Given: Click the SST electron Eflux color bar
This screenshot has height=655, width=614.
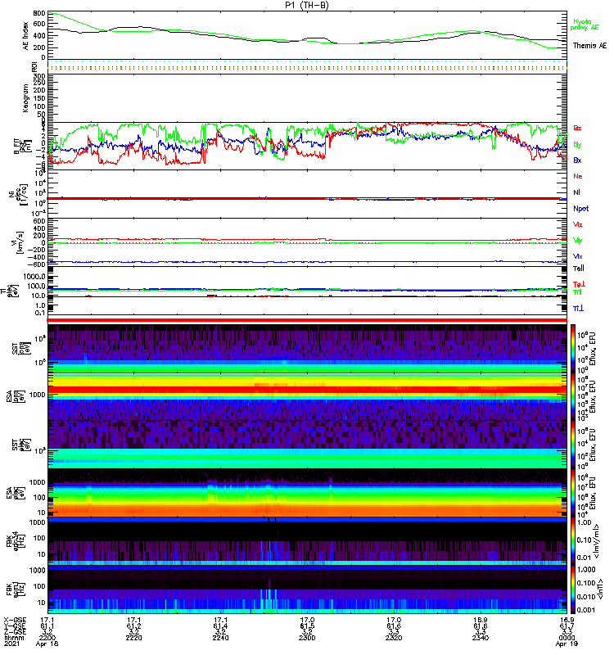Looking at the screenshot, I should (x=573, y=444).
